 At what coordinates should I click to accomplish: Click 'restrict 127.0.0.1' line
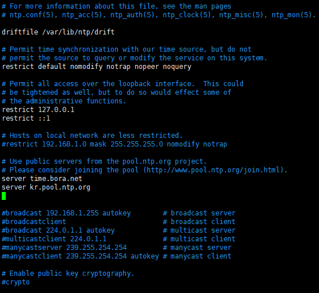[38, 110]
